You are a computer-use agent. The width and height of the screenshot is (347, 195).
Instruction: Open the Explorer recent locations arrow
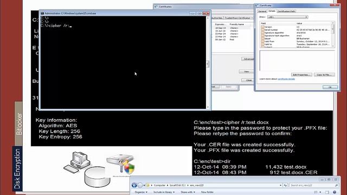pyautogui.click(x=144, y=185)
